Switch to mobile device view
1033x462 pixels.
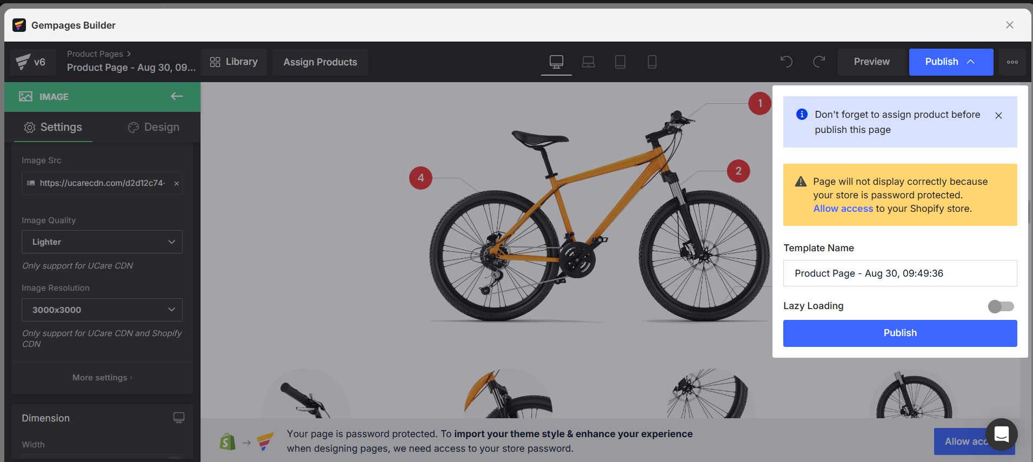(x=652, y=62)
